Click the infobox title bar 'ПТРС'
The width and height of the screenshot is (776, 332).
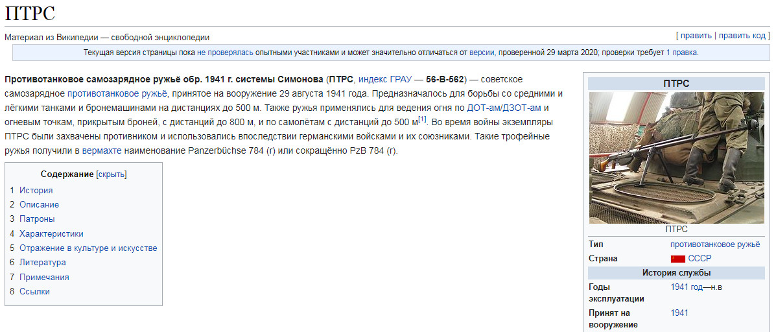677,84
